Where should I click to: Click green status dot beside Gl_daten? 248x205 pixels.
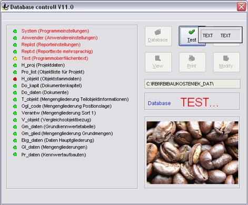15,147
